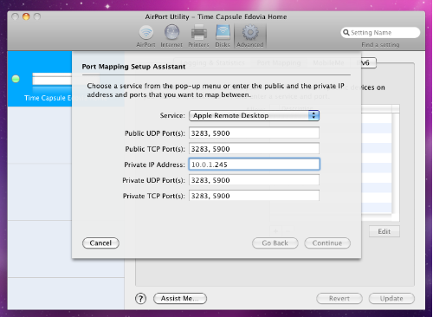Select Time Capsule Edovia Home in sidebar
Image resolution: width=433 pixels, height=317 pixels.
40,79
